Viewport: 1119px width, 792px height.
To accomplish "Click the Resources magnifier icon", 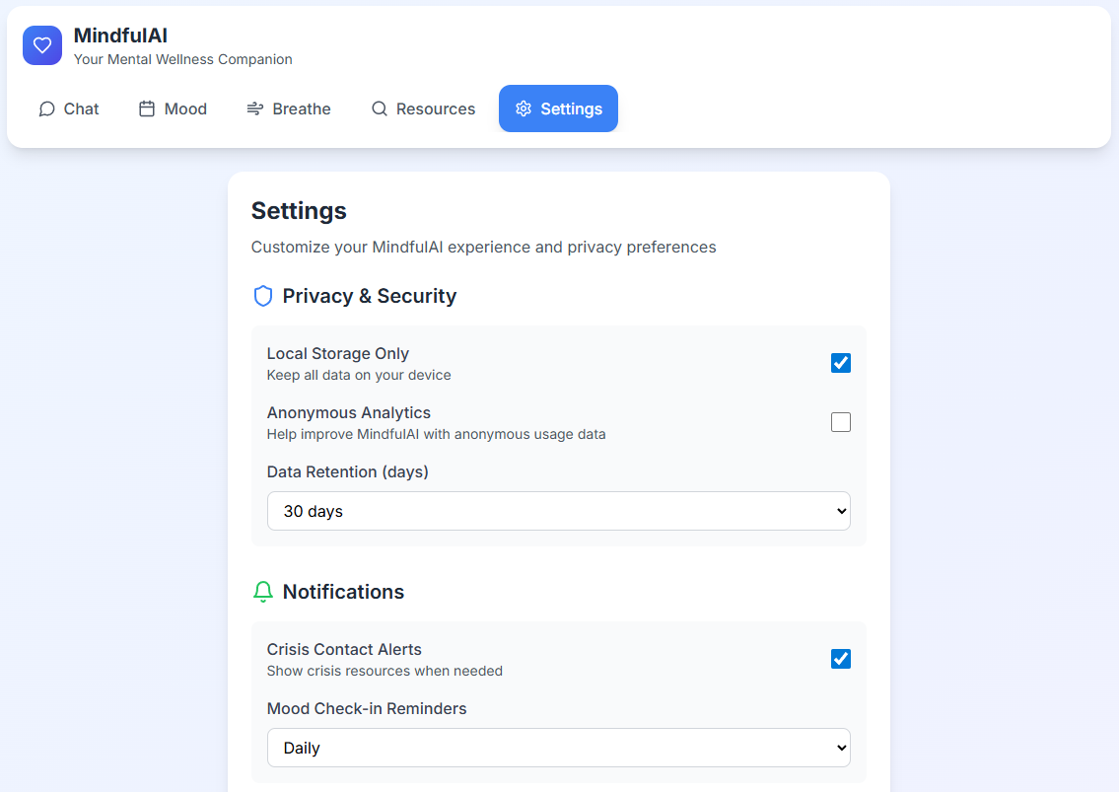I will 379,108.
